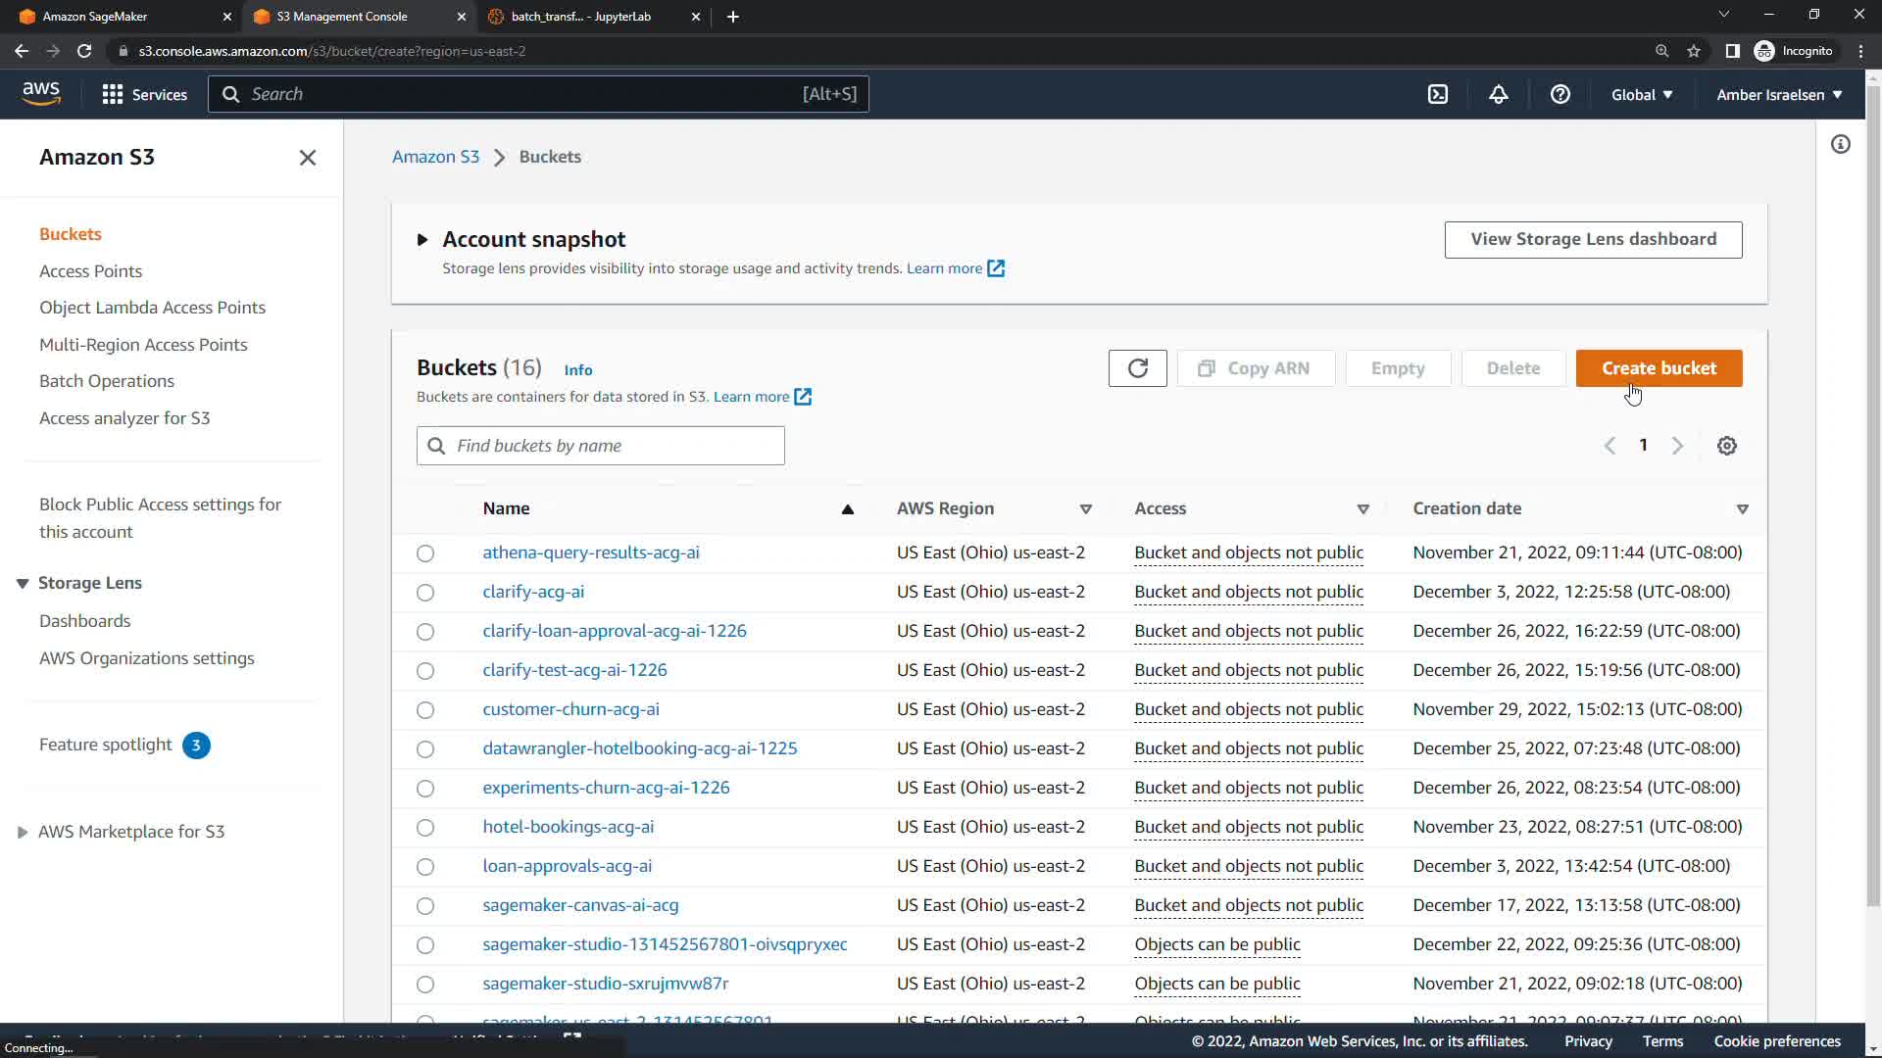Open AWS CloudShell icon
The image size is (1882, 1058).
1437,94
